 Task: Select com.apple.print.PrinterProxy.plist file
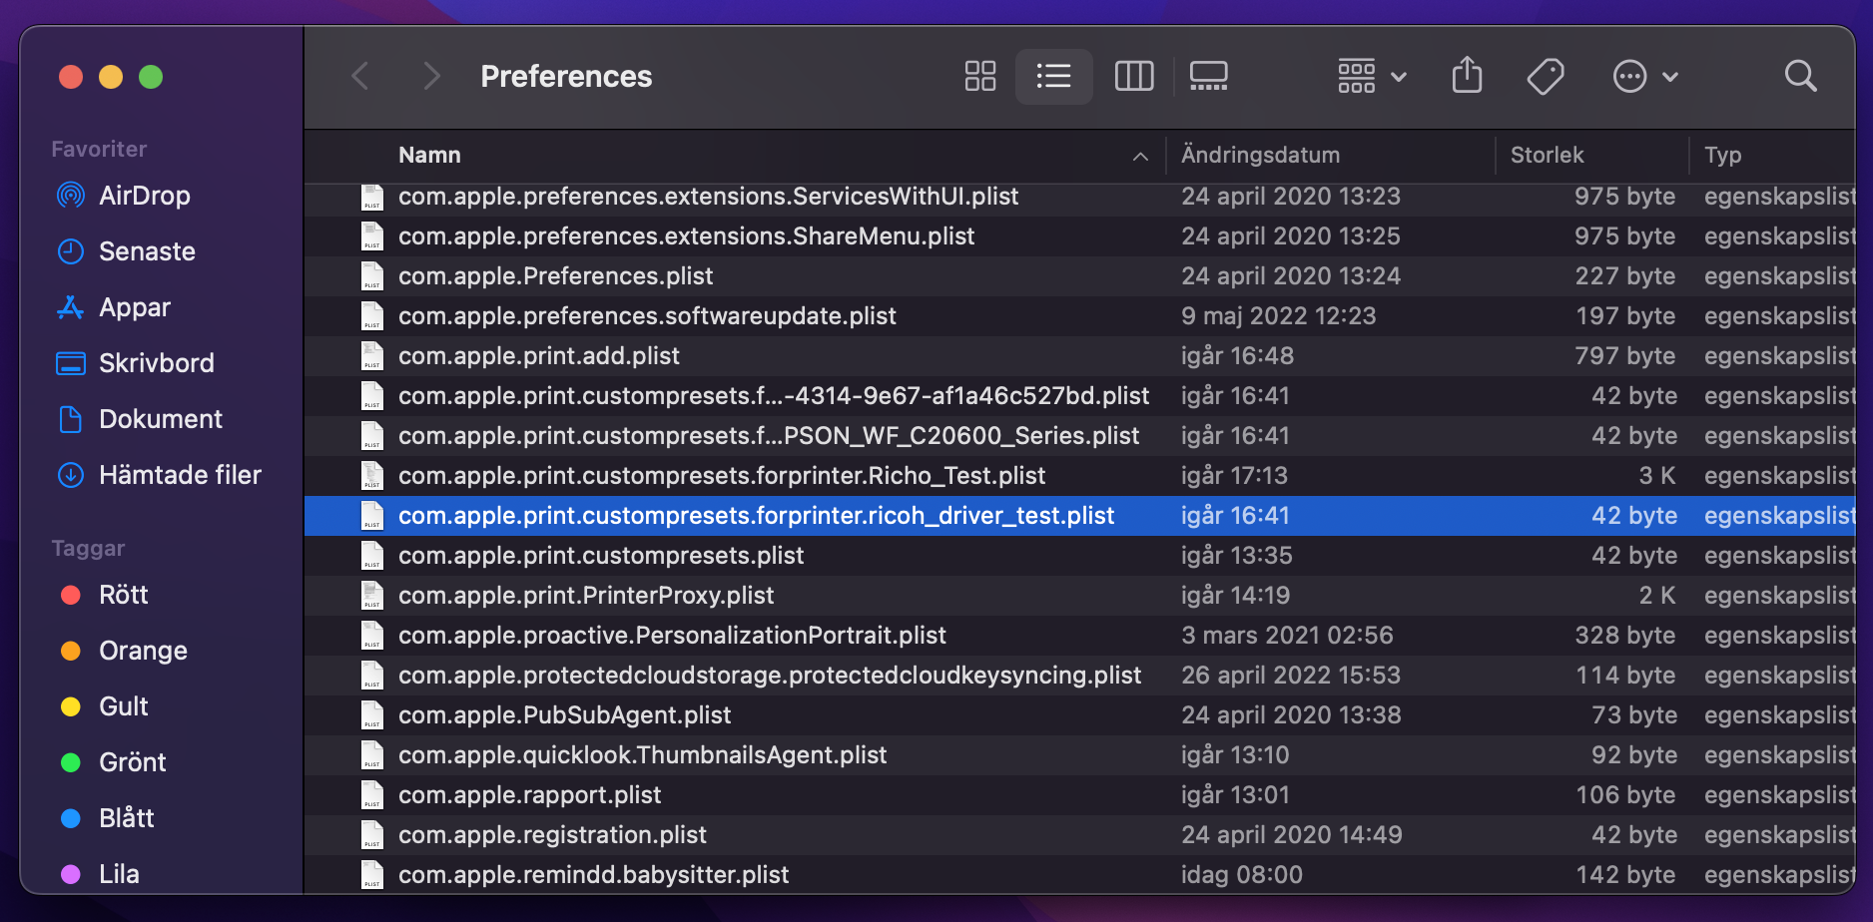[x=586, y=596]
